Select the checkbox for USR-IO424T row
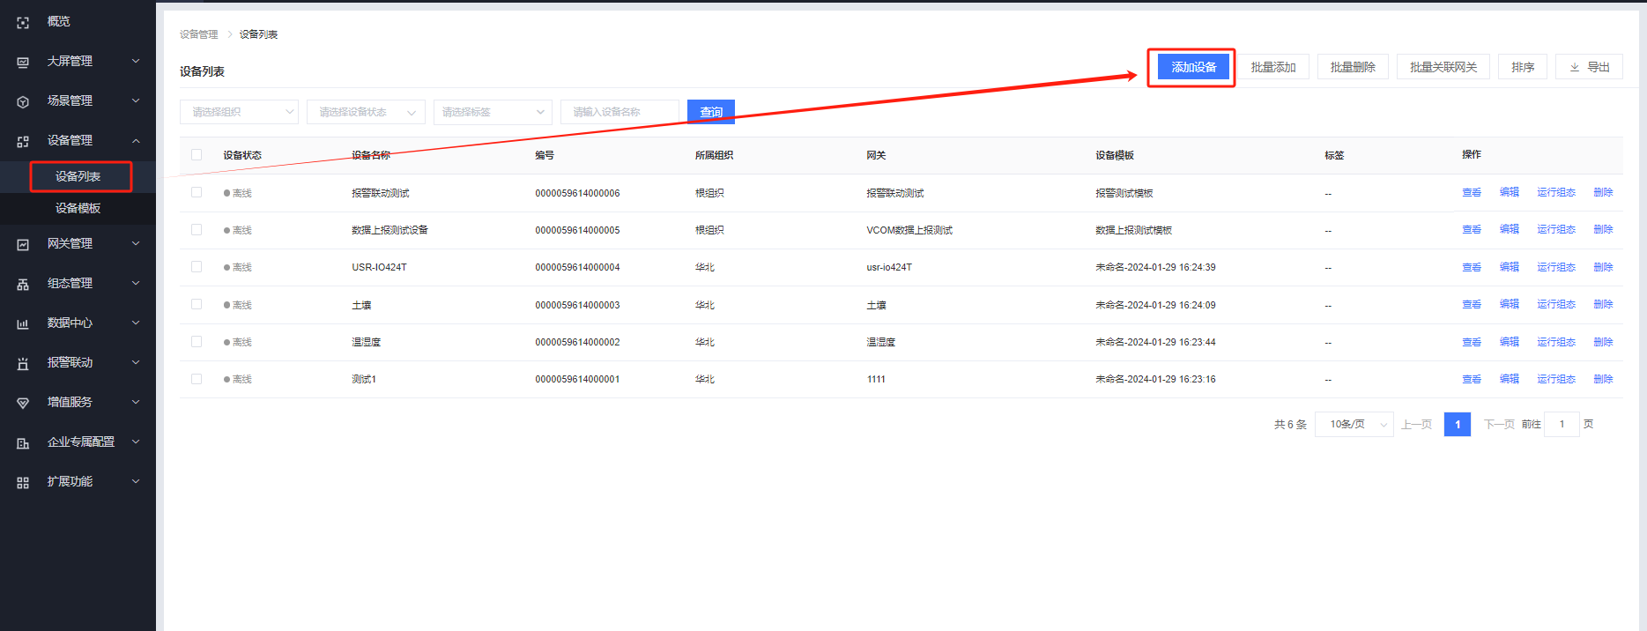 click(x=197, y=267)
